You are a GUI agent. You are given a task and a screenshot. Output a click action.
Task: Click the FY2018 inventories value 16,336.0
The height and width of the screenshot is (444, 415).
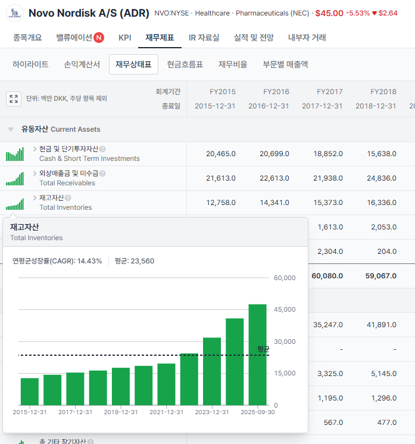point(382,203)
